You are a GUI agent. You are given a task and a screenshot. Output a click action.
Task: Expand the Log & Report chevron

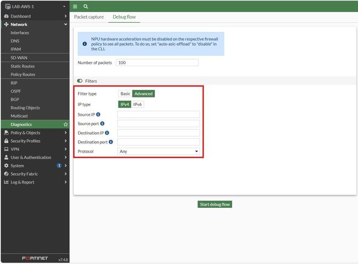66,182
